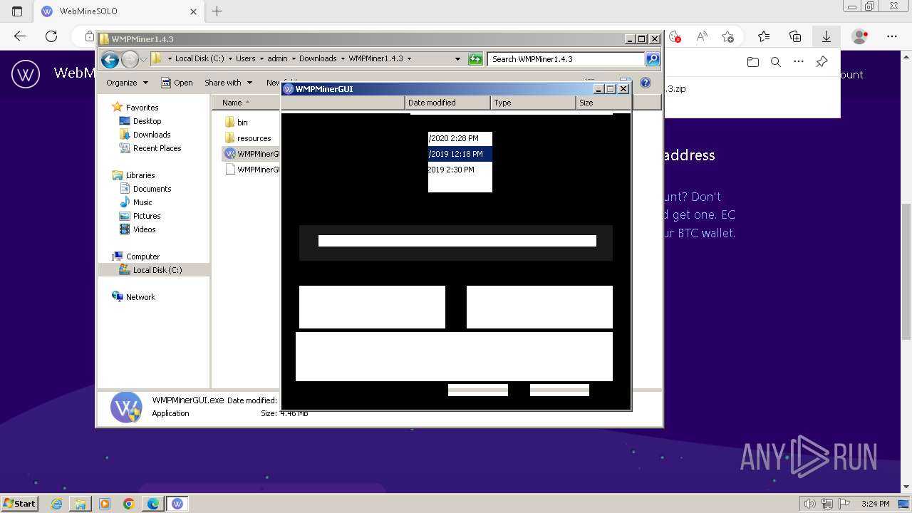Screen dimensions: 912x513
Task: Open the Pictures library
Action: (147, 216)
